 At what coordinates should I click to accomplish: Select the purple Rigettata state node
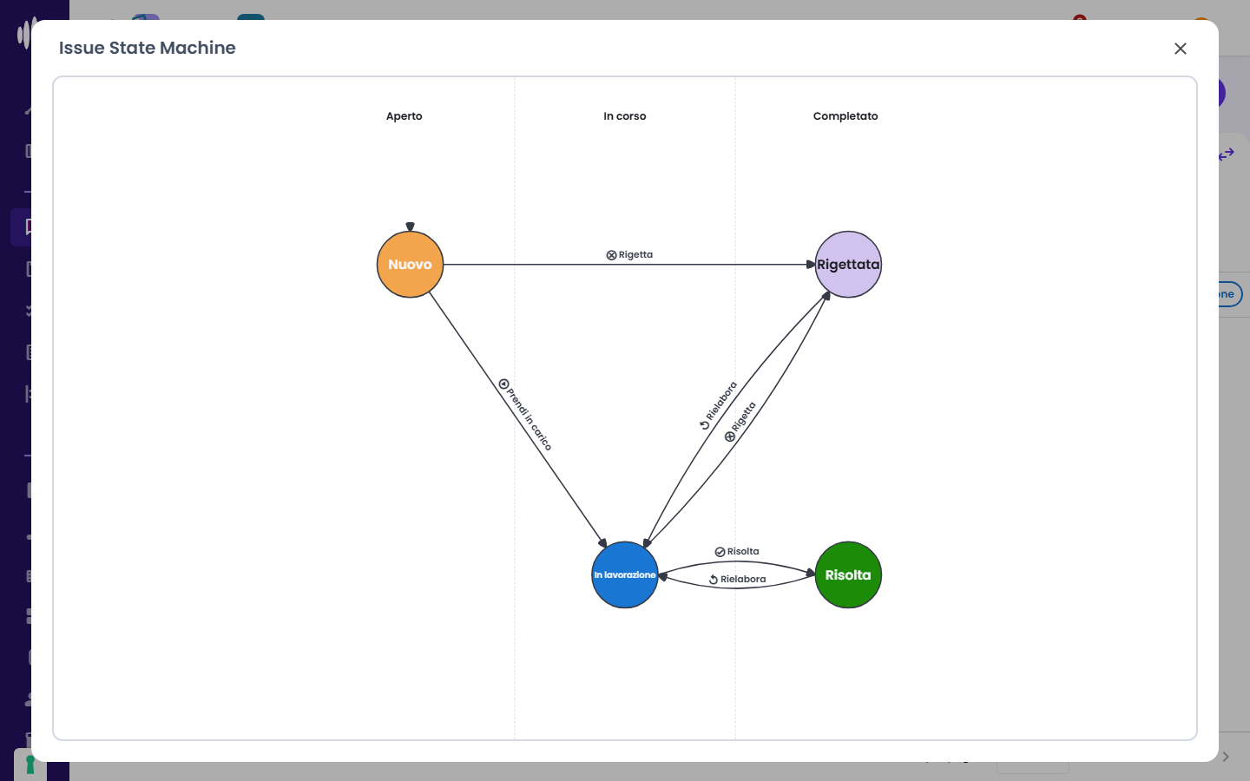click(848, 265)
